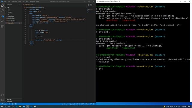Click the feedback icon in status bar
The image size is (192, 108).
91,104
